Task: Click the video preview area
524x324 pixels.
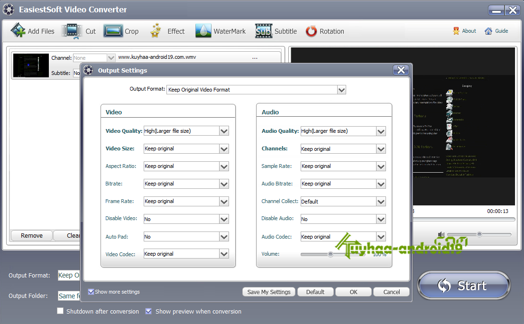Action: (x=463, y=126)
